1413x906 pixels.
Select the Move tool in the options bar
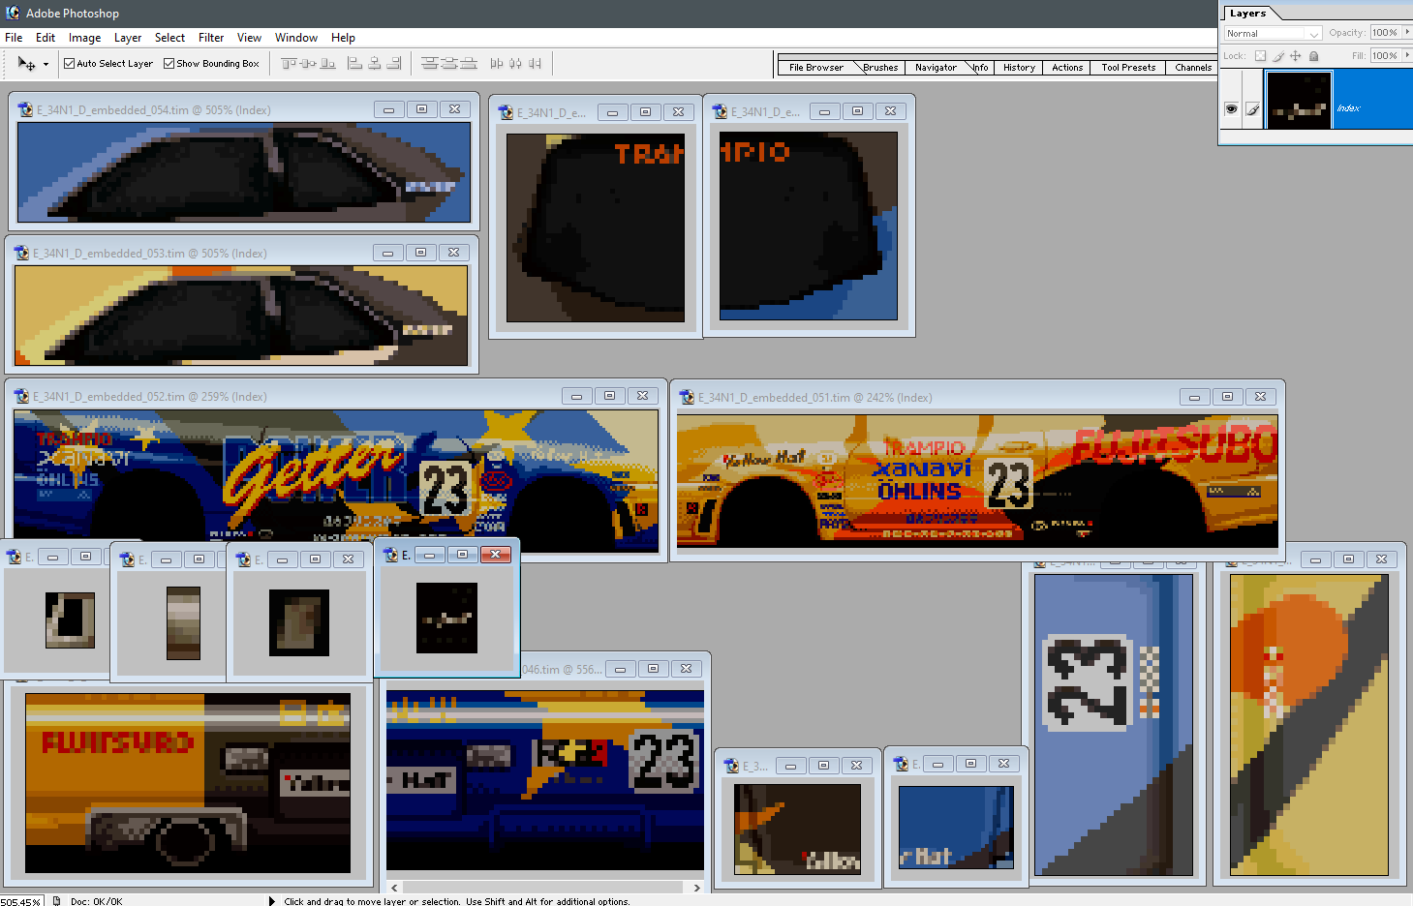point(24,63)
